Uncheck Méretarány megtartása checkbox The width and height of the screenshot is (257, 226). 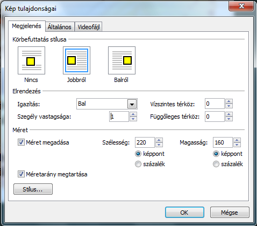point(21,174)
